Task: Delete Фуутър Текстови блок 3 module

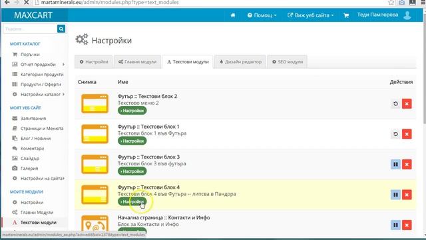Action: pos(407,165)
